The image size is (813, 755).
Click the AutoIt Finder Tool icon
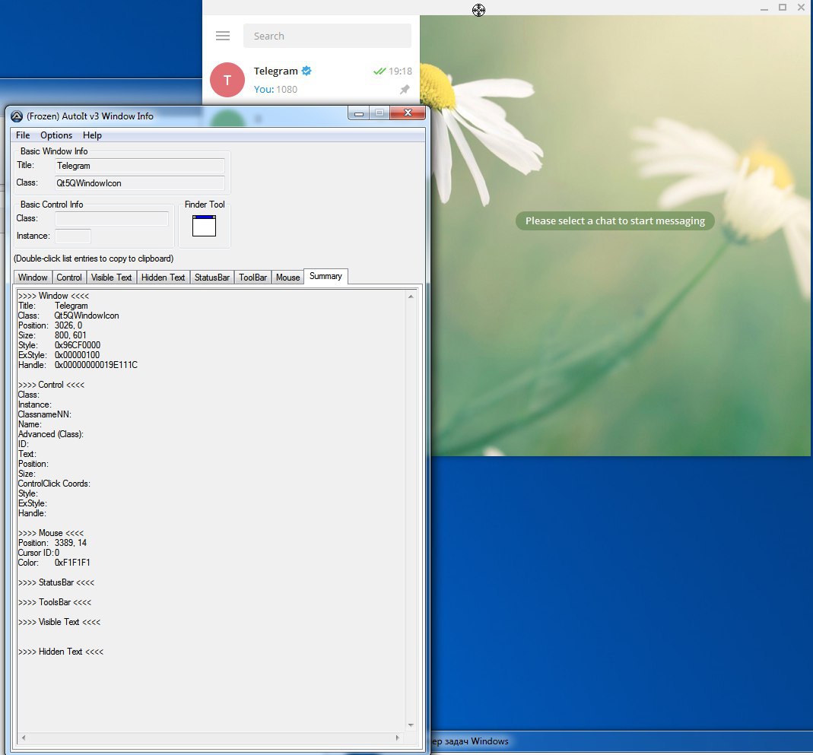pyautogui.click(x=204, y=225)
